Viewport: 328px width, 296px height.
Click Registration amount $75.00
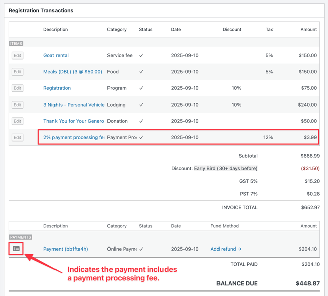tap(309, 88)
